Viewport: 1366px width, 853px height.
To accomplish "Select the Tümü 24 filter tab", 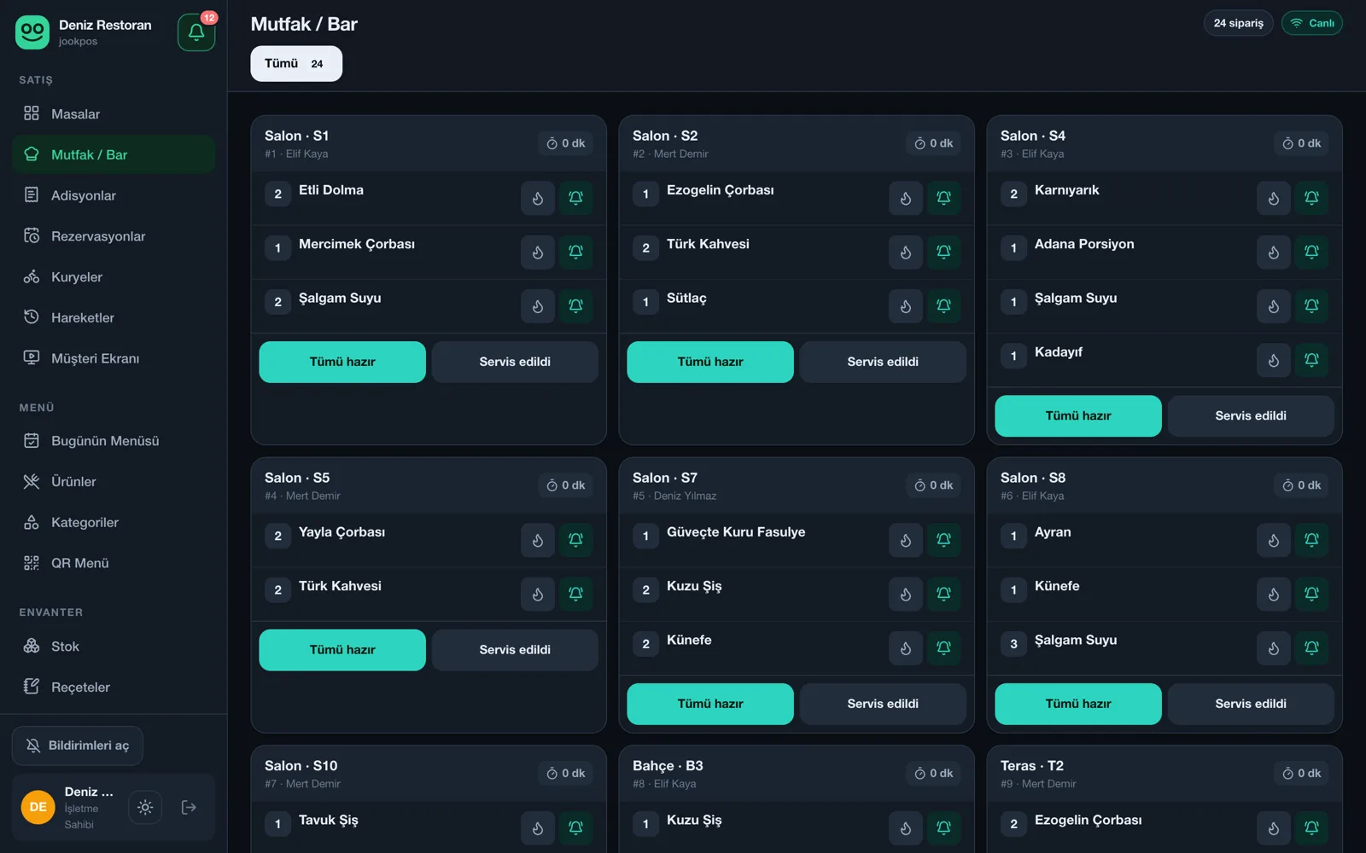I will pos(296,64).
